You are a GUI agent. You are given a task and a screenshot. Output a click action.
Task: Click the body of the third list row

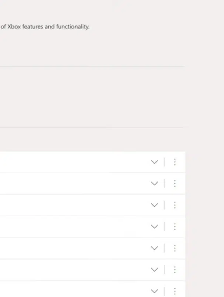74,205
